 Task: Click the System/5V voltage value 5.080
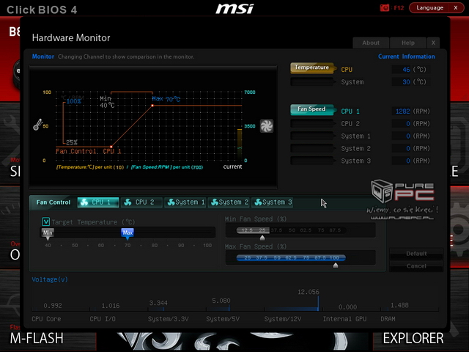pos(221,301)
